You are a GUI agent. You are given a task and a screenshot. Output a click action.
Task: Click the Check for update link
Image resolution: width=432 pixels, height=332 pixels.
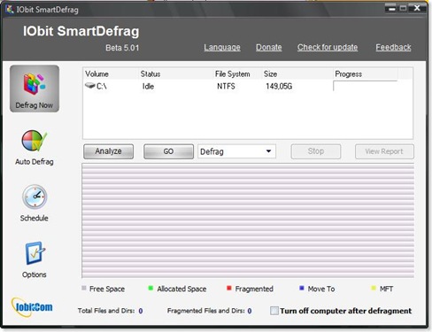(328, 47)
